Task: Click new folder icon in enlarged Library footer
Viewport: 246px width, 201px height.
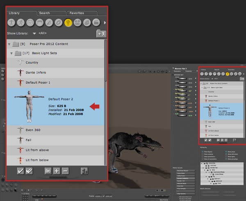Action: pyautogui.click(x=48, y=171)
